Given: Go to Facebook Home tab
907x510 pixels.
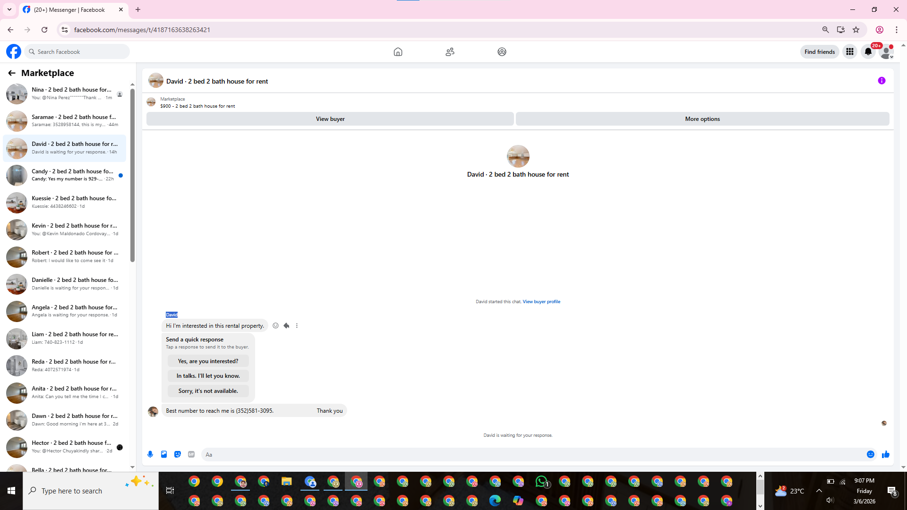Looking at the screenshot, I should pyautogui.click(x=398, y=52).
